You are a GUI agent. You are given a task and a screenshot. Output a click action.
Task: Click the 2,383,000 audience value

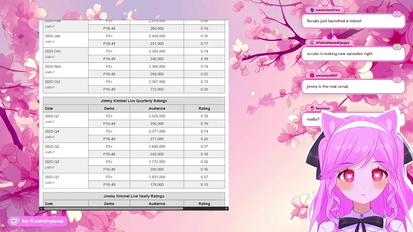pos(157,51)
